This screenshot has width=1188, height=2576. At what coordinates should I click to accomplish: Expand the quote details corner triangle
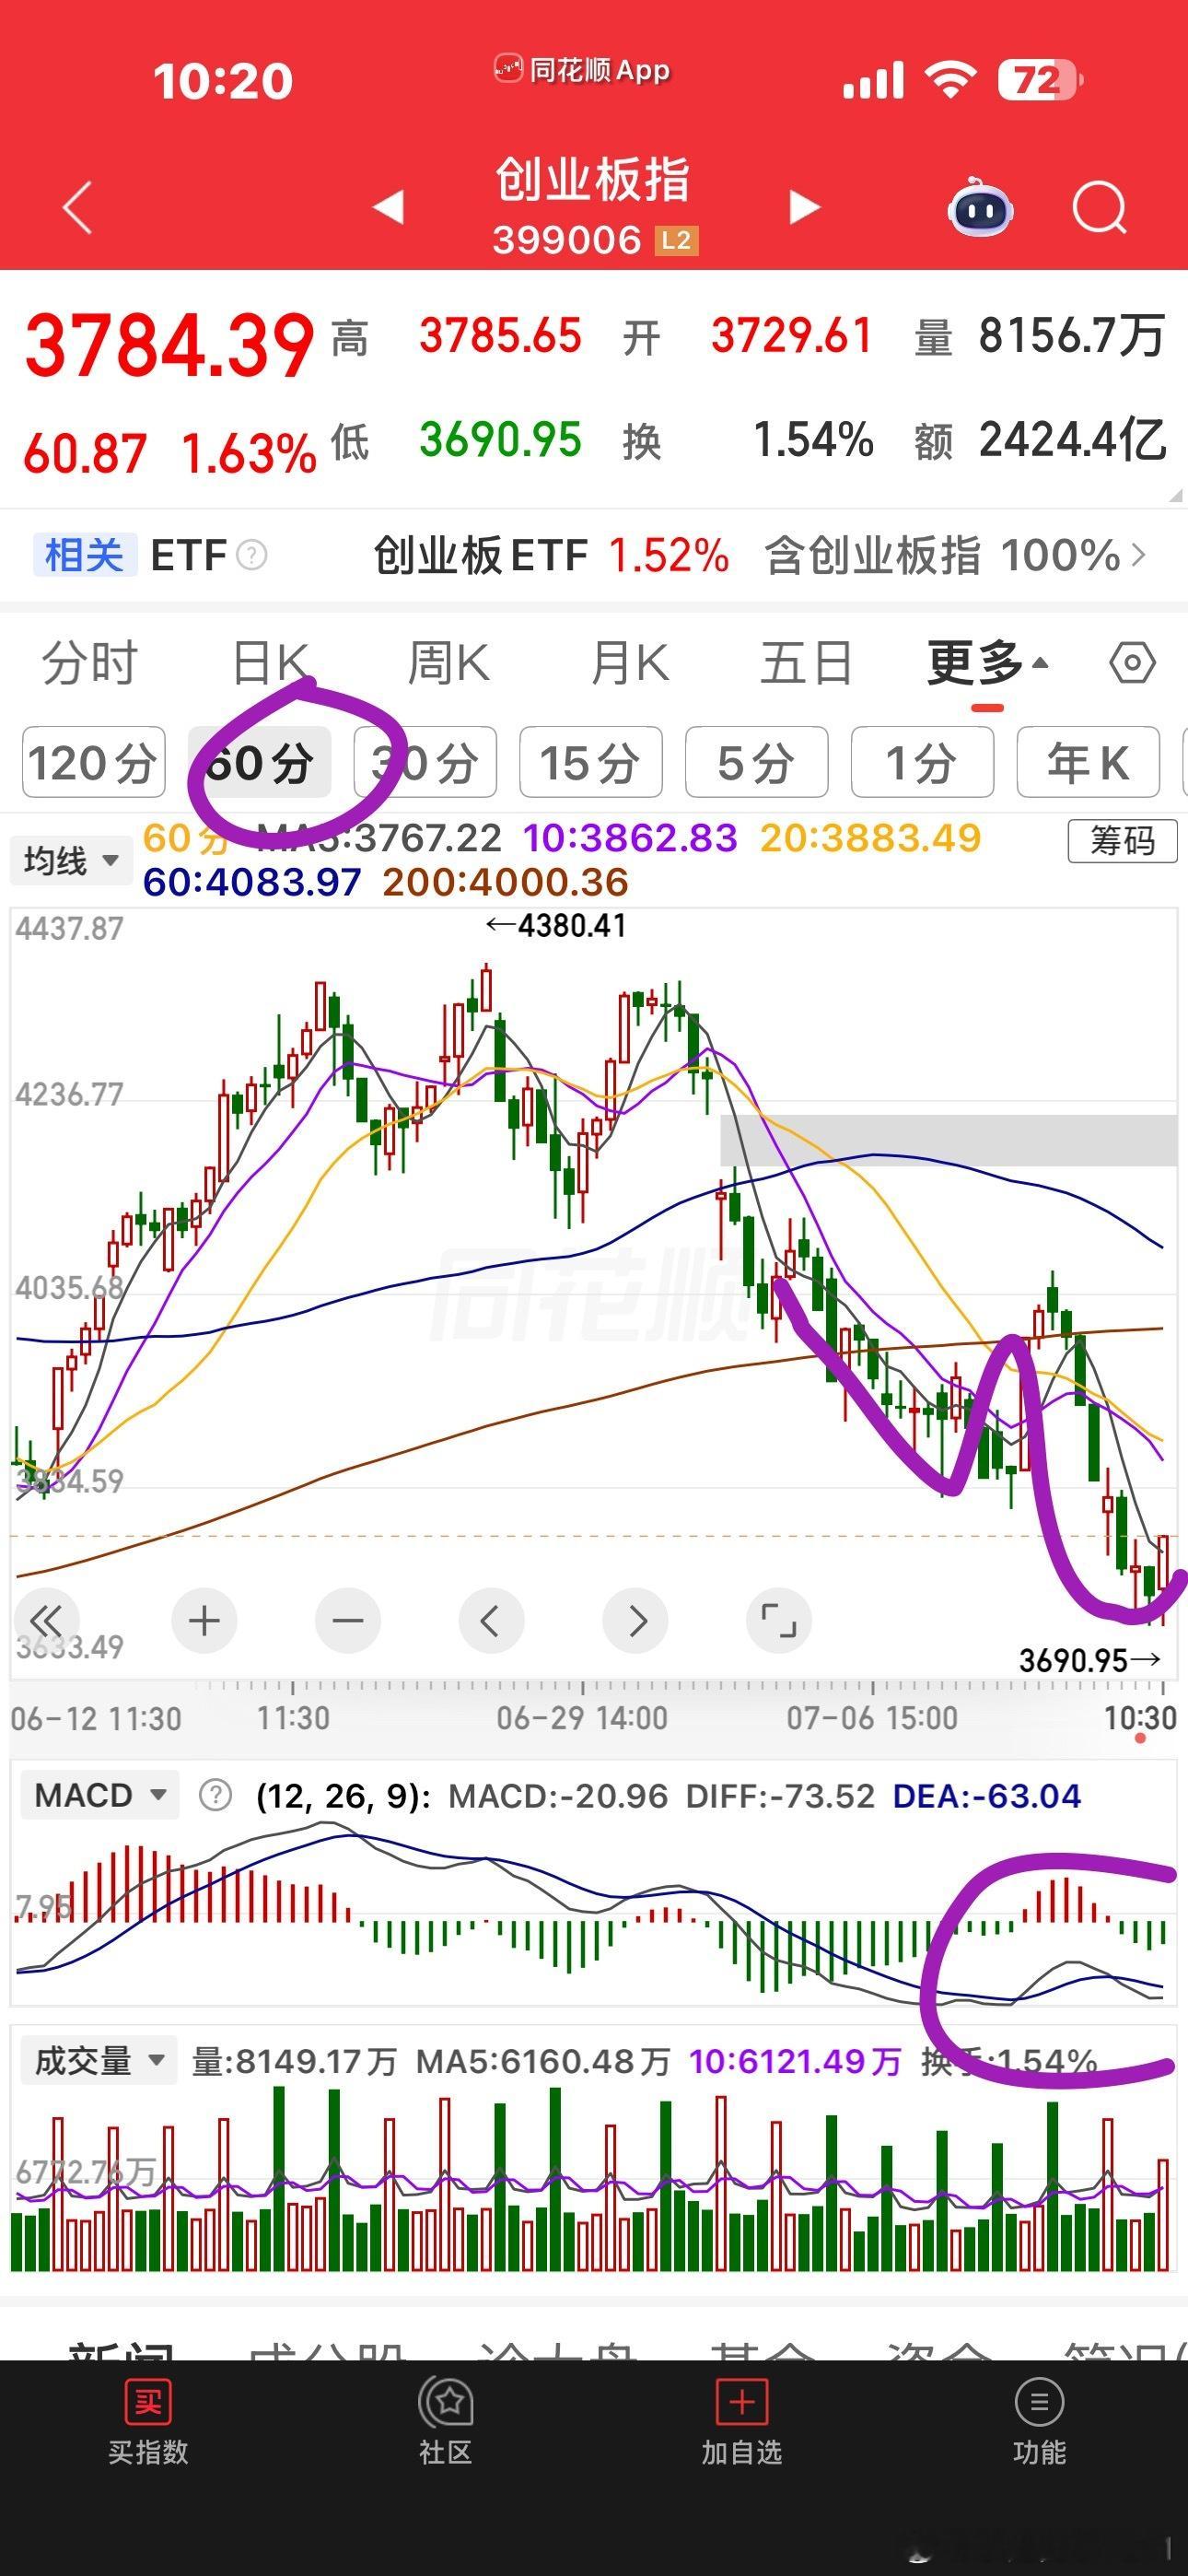click(1174, 495)
